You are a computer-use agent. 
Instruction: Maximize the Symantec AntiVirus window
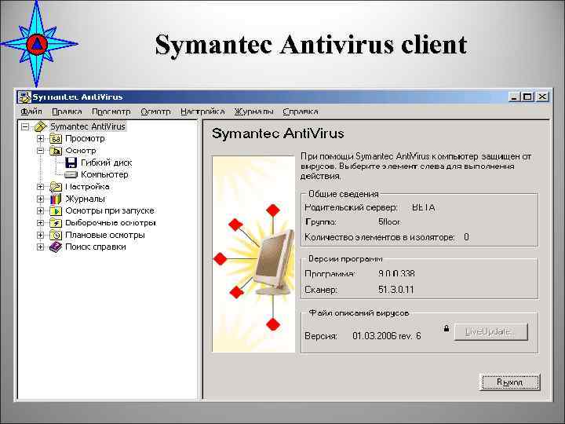pos(527,97)
